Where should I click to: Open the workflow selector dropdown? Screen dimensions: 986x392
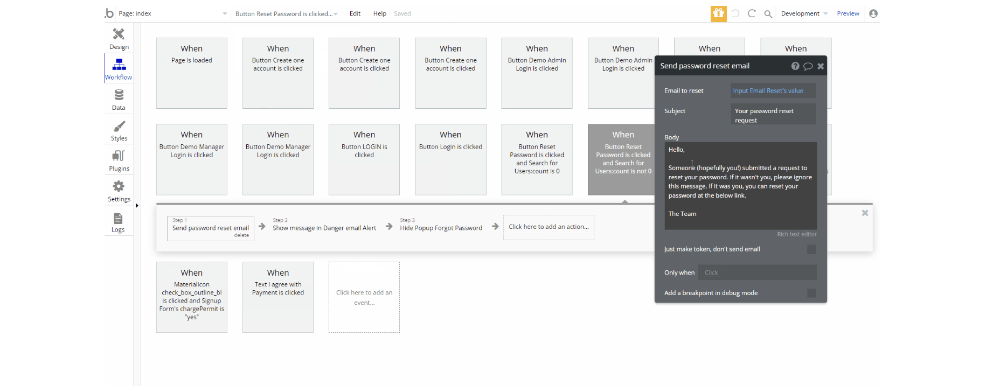[x=286, y=14]
